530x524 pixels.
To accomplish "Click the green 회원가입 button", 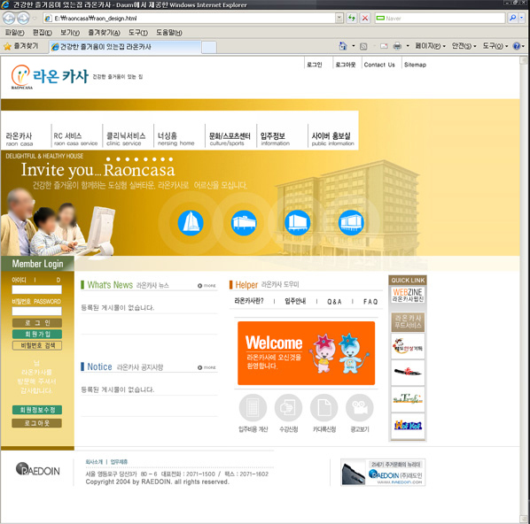I will 37,335.
